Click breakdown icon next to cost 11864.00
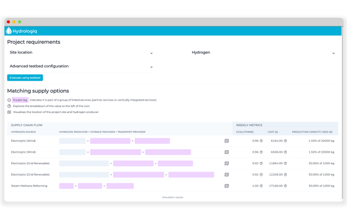 pos(285,163)
